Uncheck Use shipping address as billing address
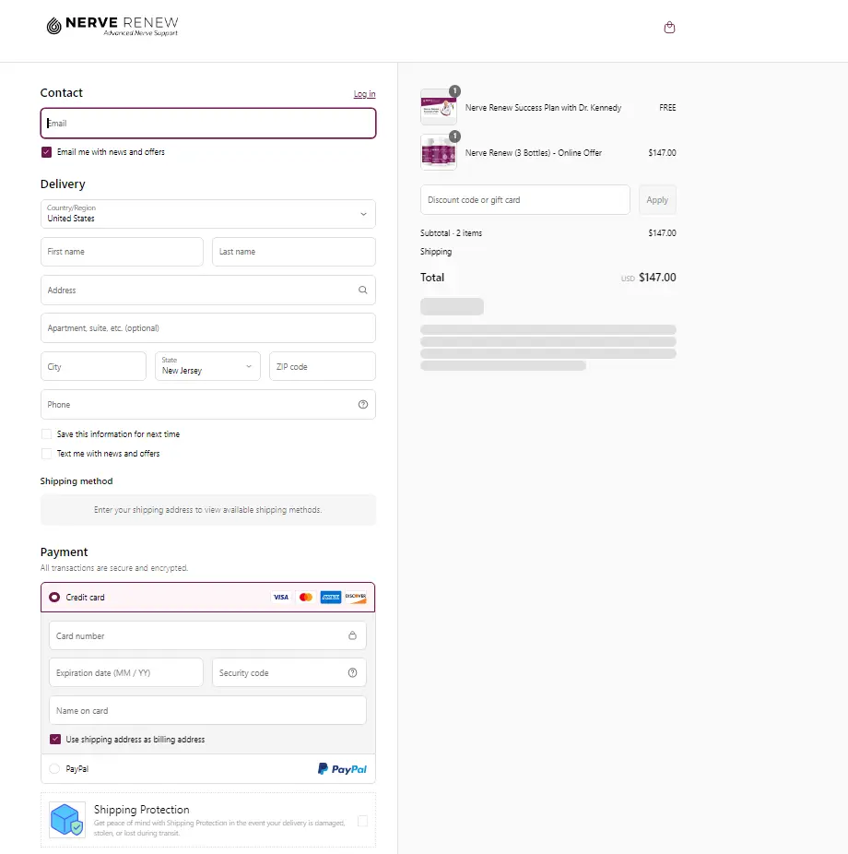This screenshot has height=854, width=848. coord(54,739)
